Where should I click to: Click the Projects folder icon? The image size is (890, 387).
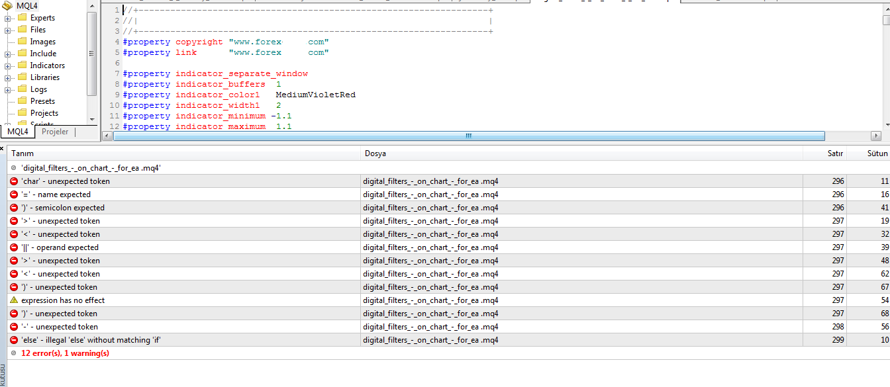point(22,113)
